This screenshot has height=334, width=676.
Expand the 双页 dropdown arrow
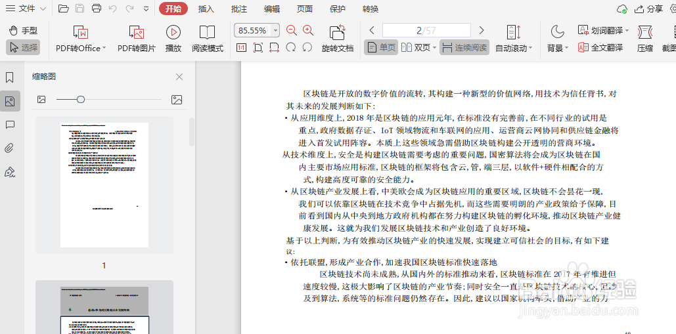click(435, 48)
